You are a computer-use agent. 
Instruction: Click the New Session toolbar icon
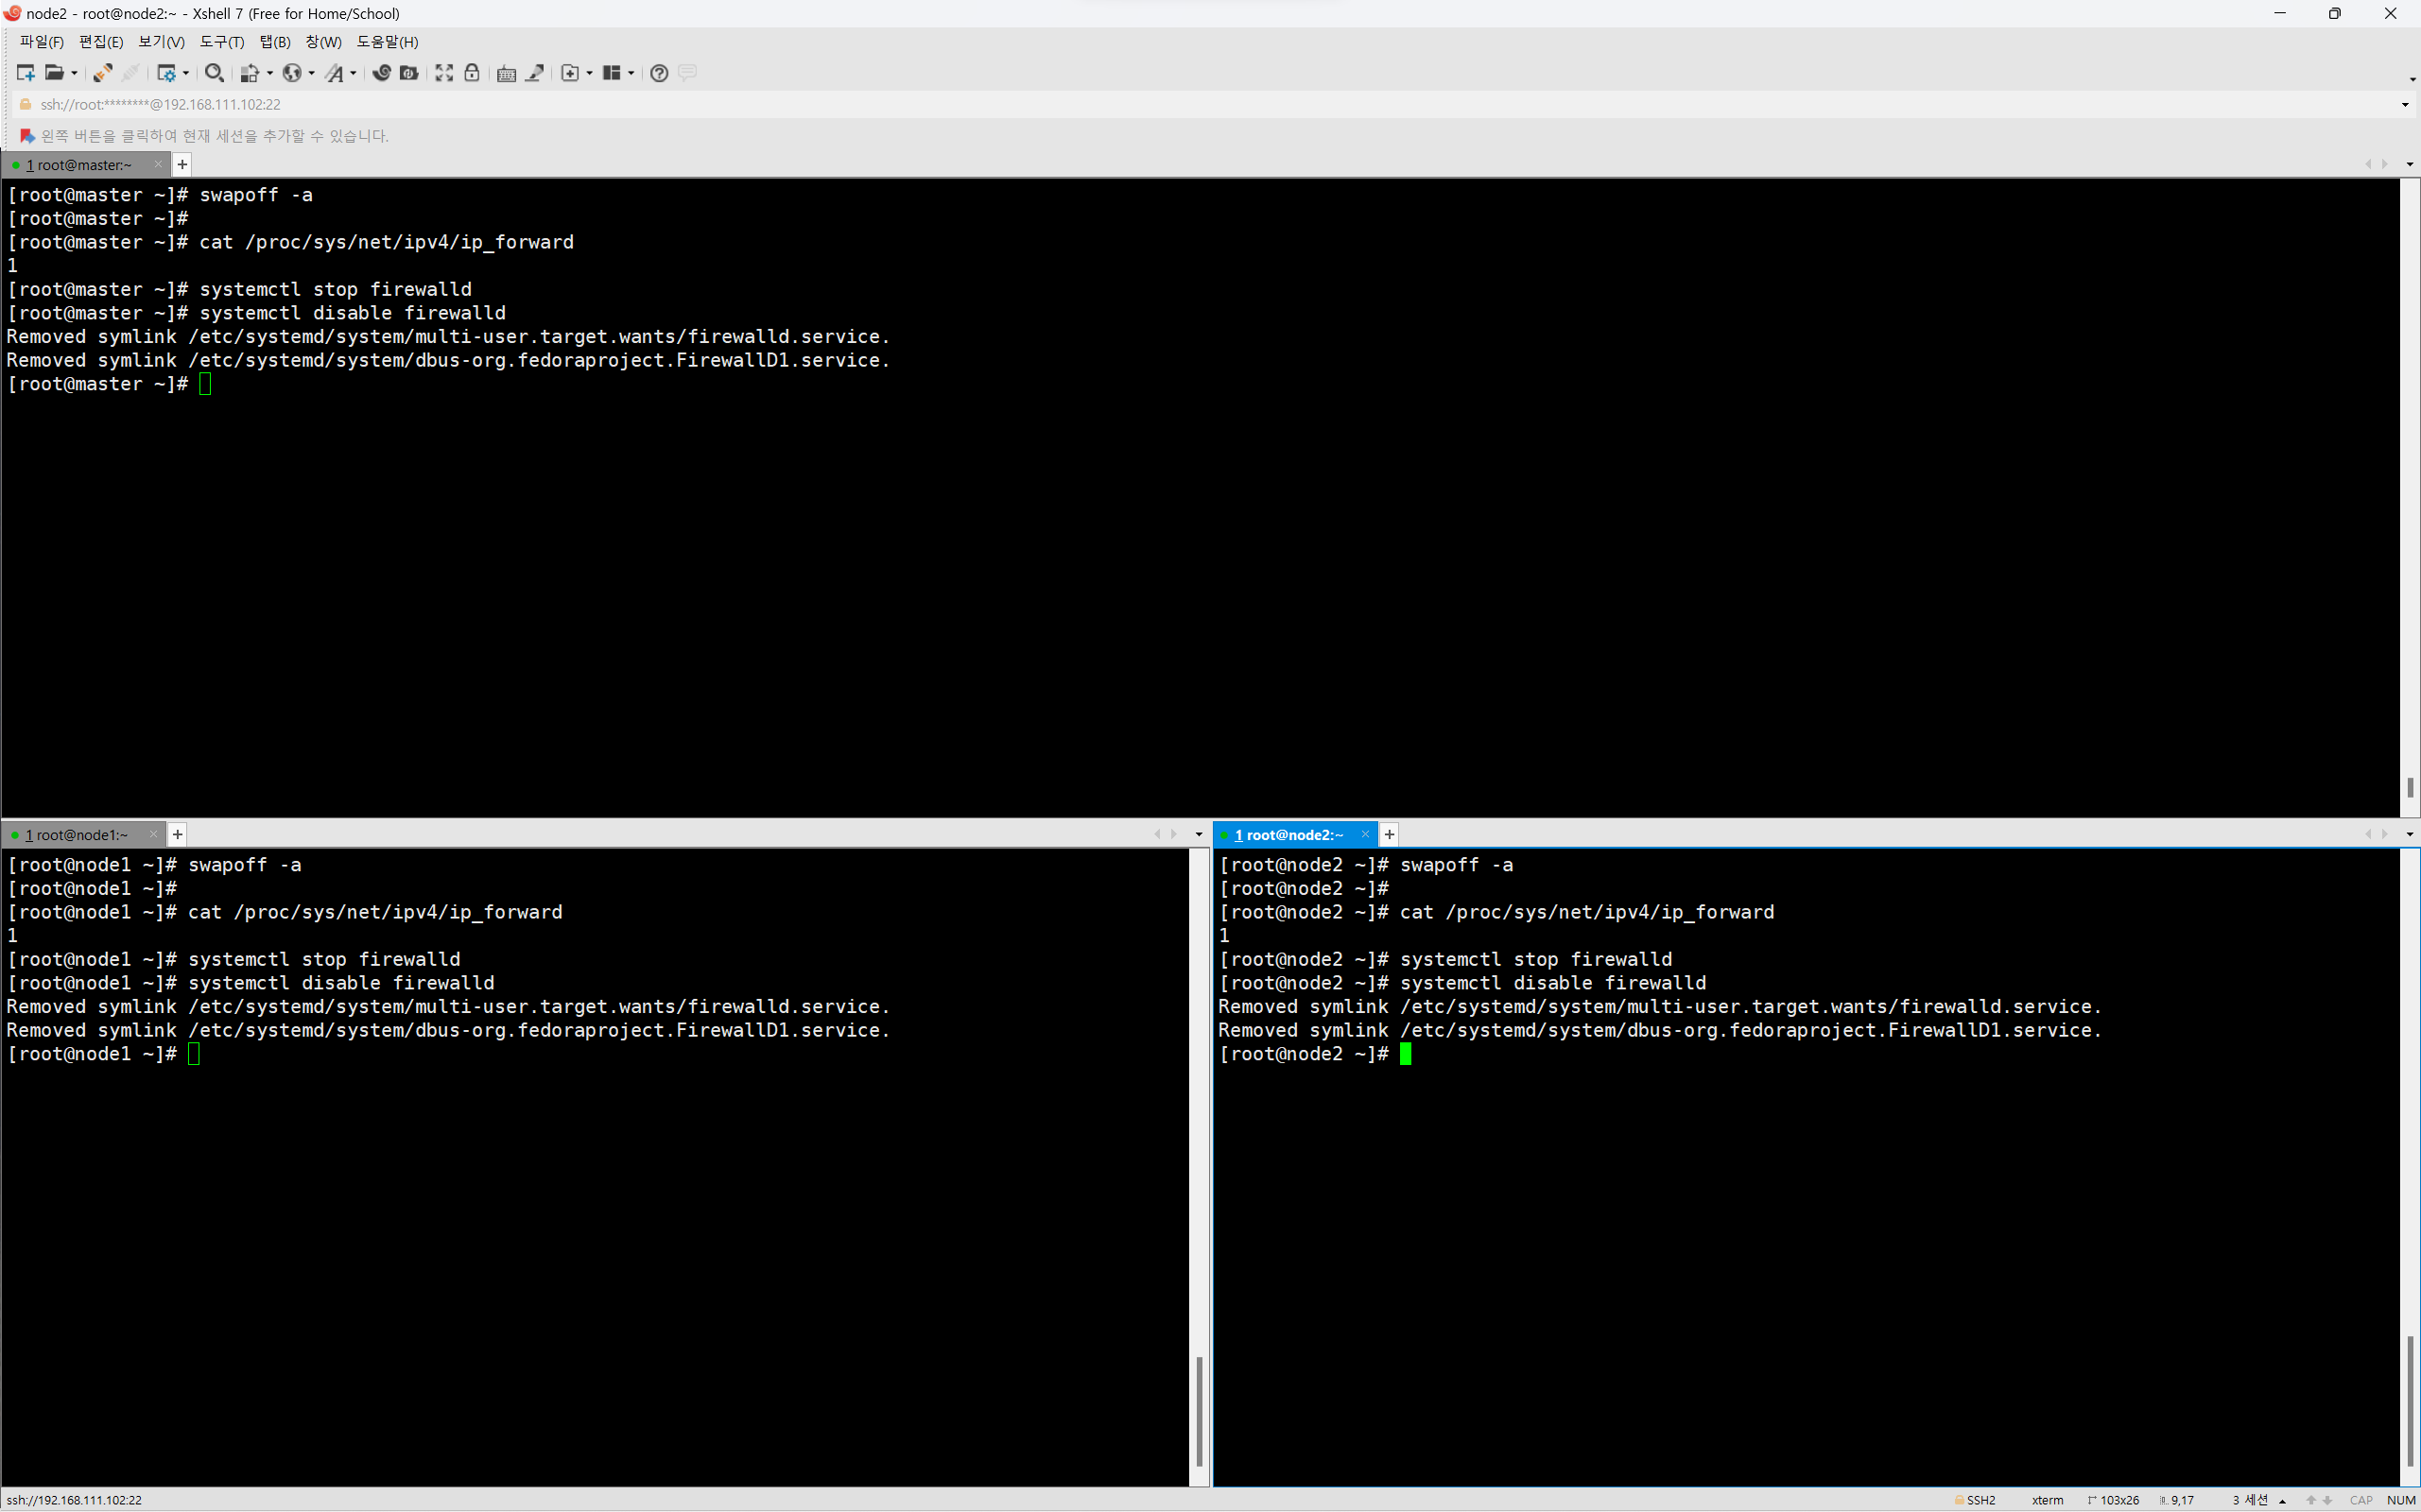[x=26, y=73]
